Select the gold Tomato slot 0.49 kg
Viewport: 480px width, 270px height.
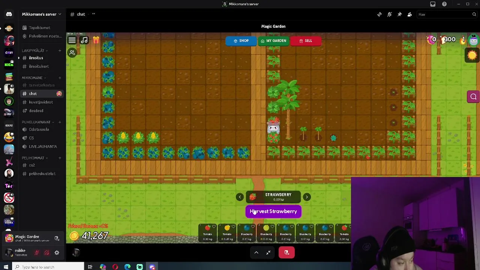coord(227,233)
